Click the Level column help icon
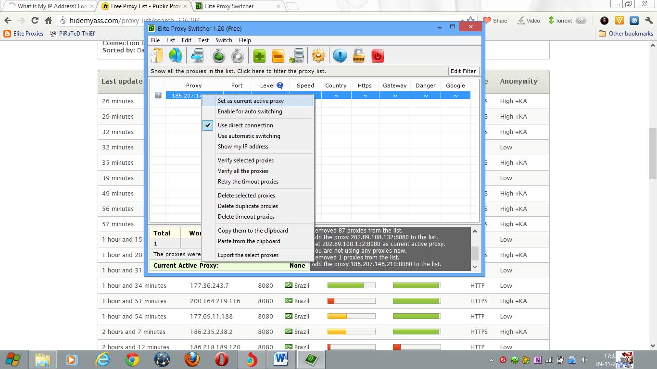 coord(280,86)
